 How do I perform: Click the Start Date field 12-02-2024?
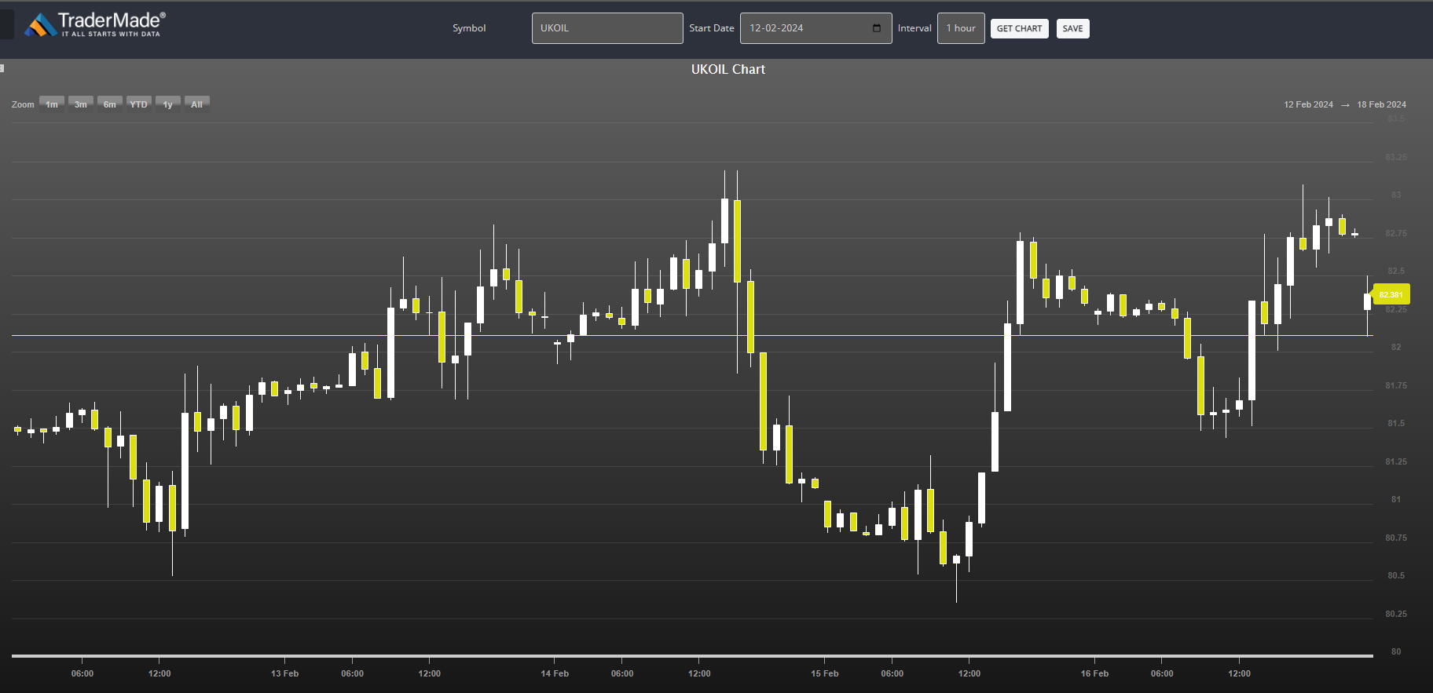[815, 28]
